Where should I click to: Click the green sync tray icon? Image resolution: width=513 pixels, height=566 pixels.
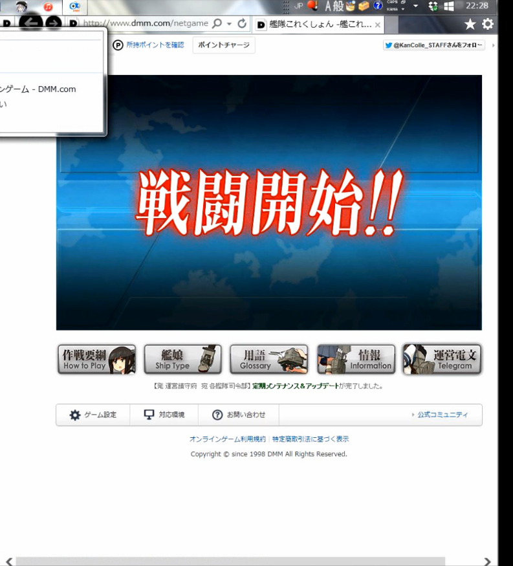[433, 6]
